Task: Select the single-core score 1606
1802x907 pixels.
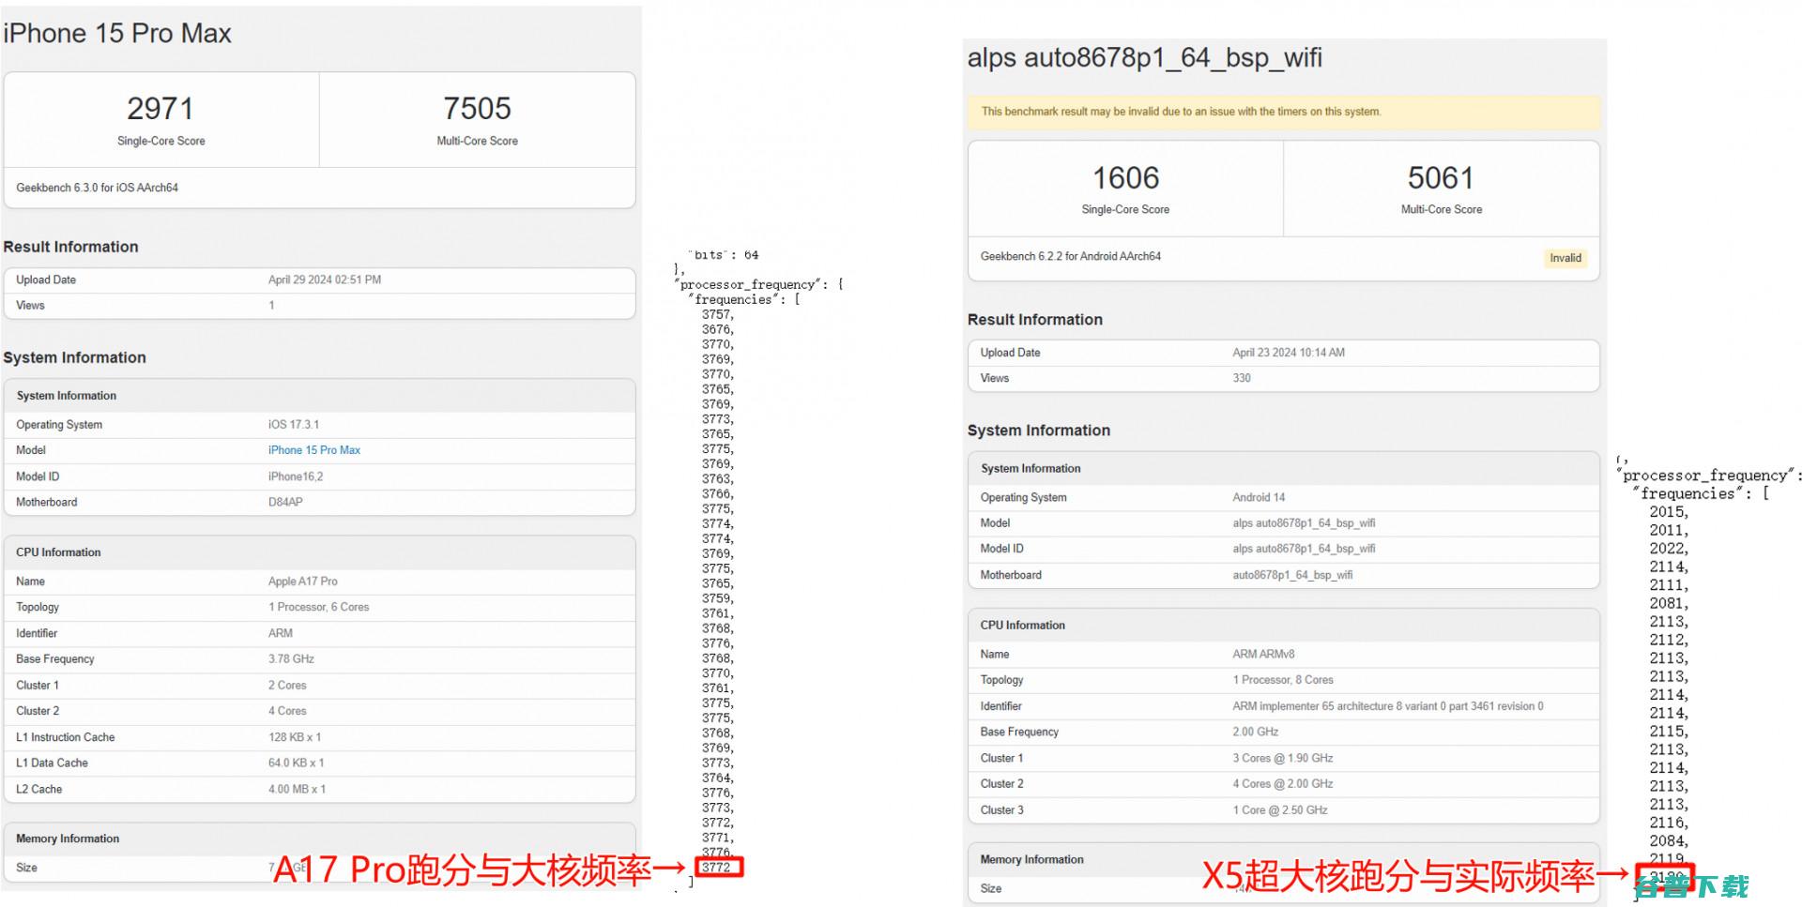Action: 1125,178
